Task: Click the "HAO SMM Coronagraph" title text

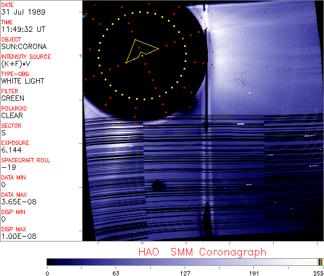Action: (202, 252)
